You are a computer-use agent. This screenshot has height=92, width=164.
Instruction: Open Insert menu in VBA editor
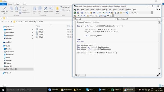click(92, 10)
